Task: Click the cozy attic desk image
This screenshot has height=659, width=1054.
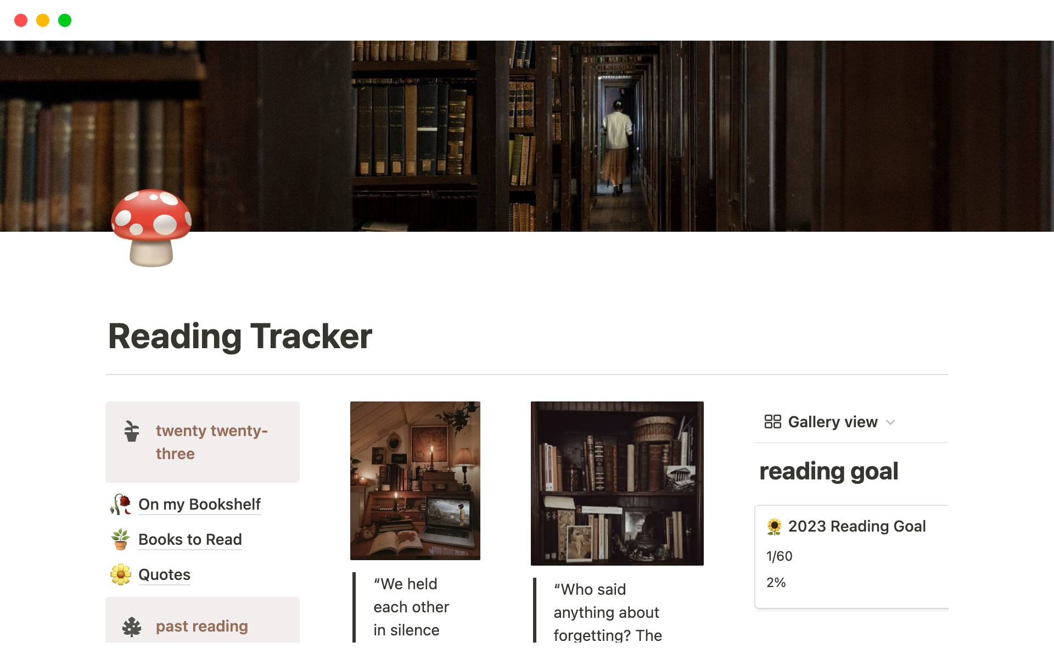Action: point(415,481)
